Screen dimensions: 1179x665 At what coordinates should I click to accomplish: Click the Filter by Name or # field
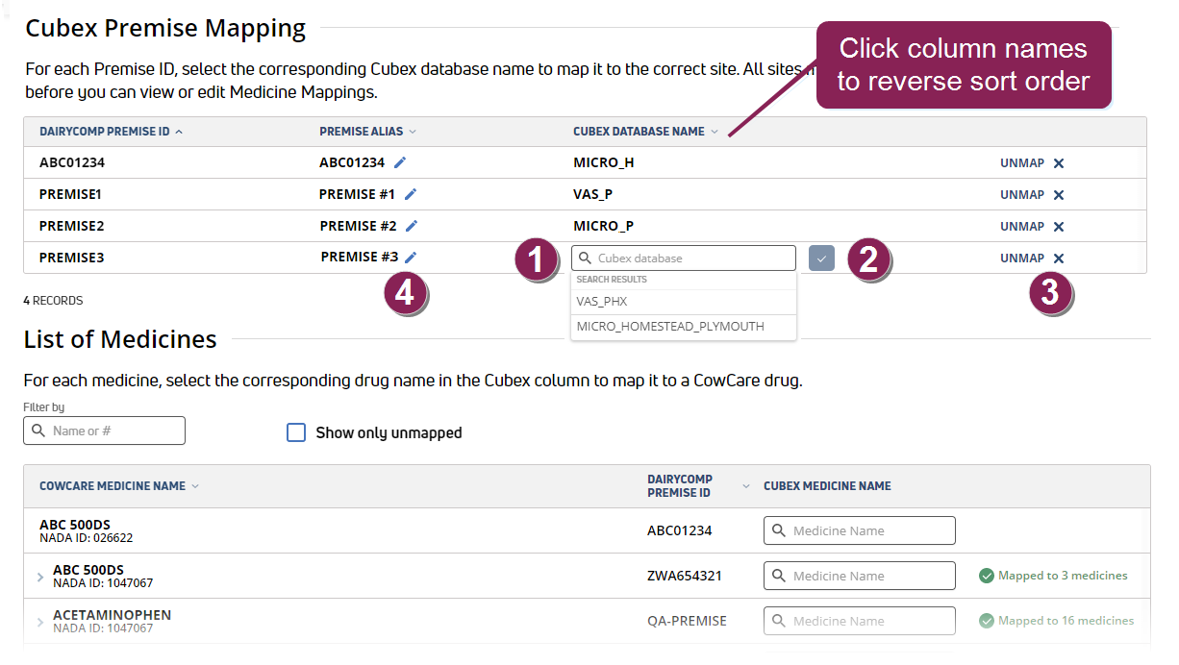point(104,431)
